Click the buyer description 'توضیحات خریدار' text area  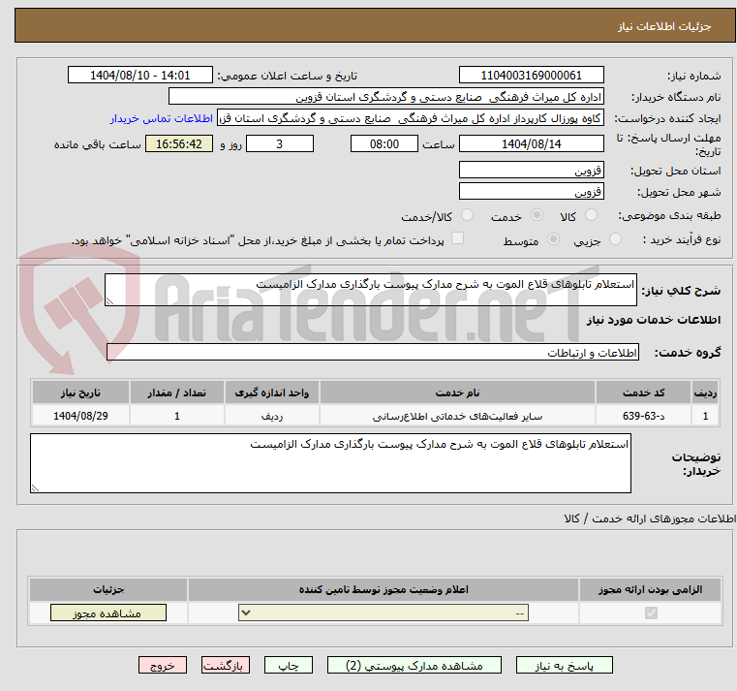[330, 462]
